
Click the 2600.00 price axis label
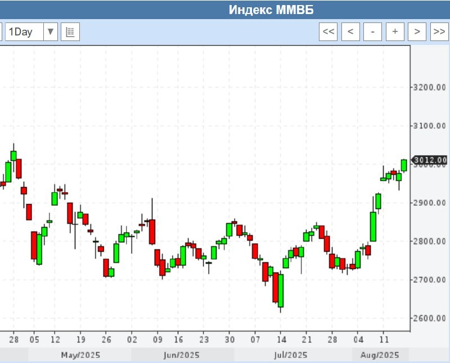429,318
